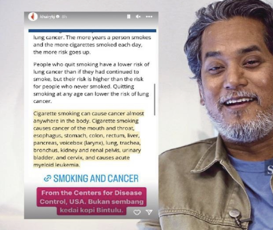Screen dimensions: 273x230
Task: Share story via paper plane icon
Action: click(149, 212)
